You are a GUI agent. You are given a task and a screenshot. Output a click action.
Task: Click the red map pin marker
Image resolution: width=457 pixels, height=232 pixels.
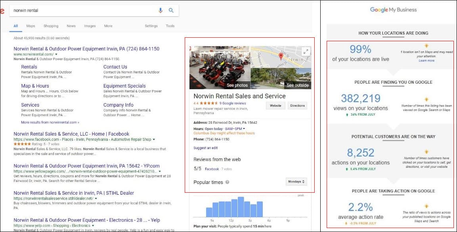tap(281, 56)
